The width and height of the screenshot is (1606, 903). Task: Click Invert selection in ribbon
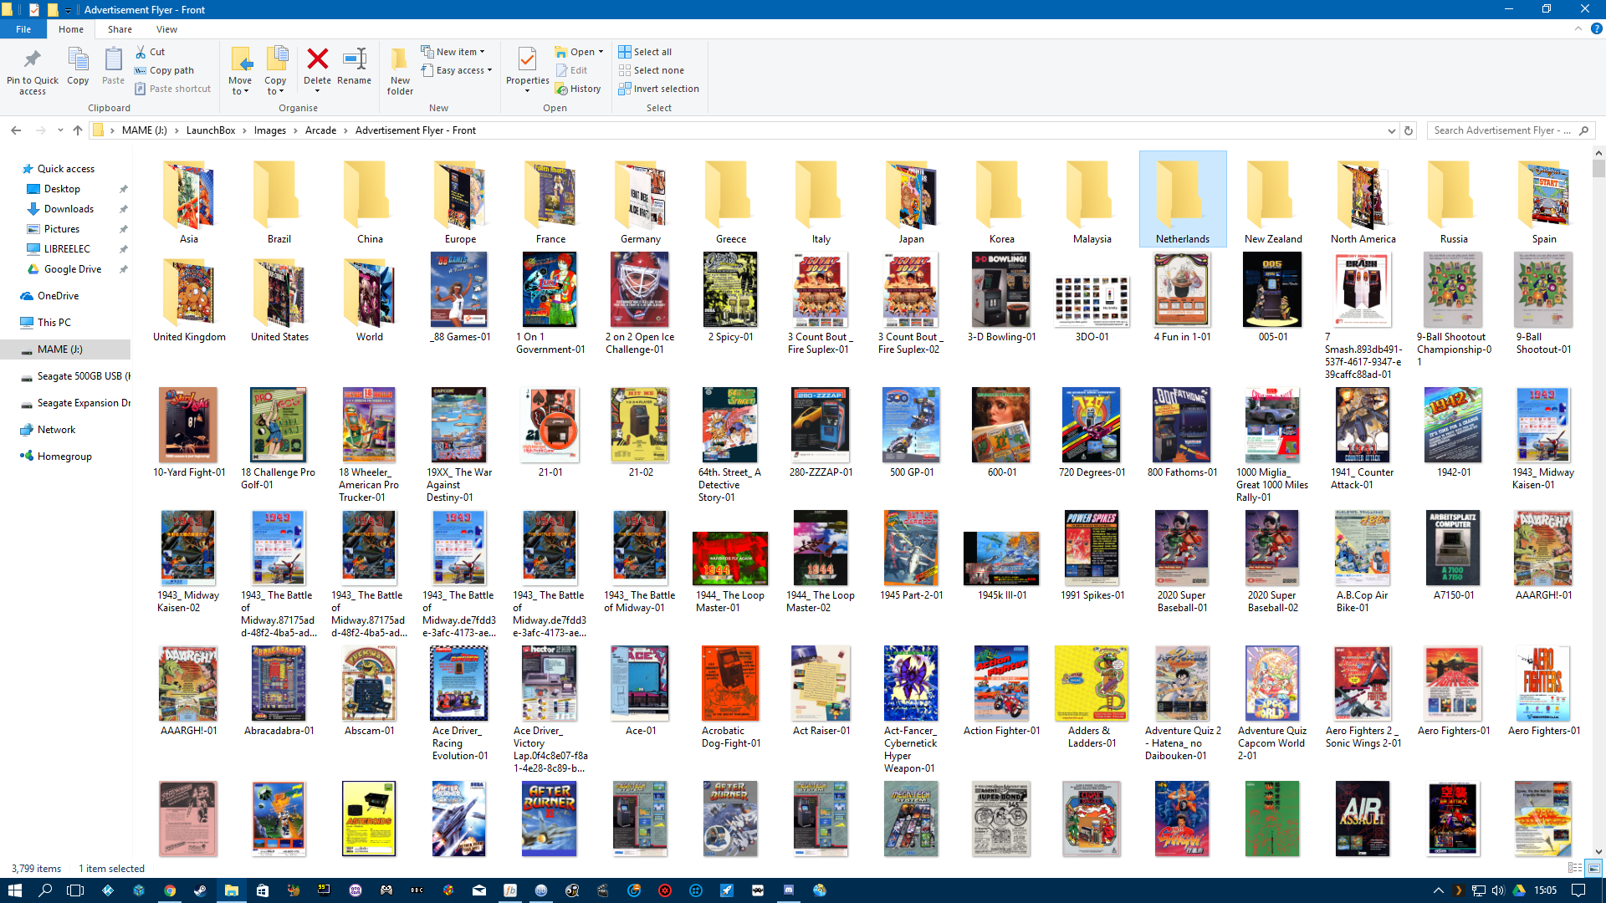pos(658,89)
